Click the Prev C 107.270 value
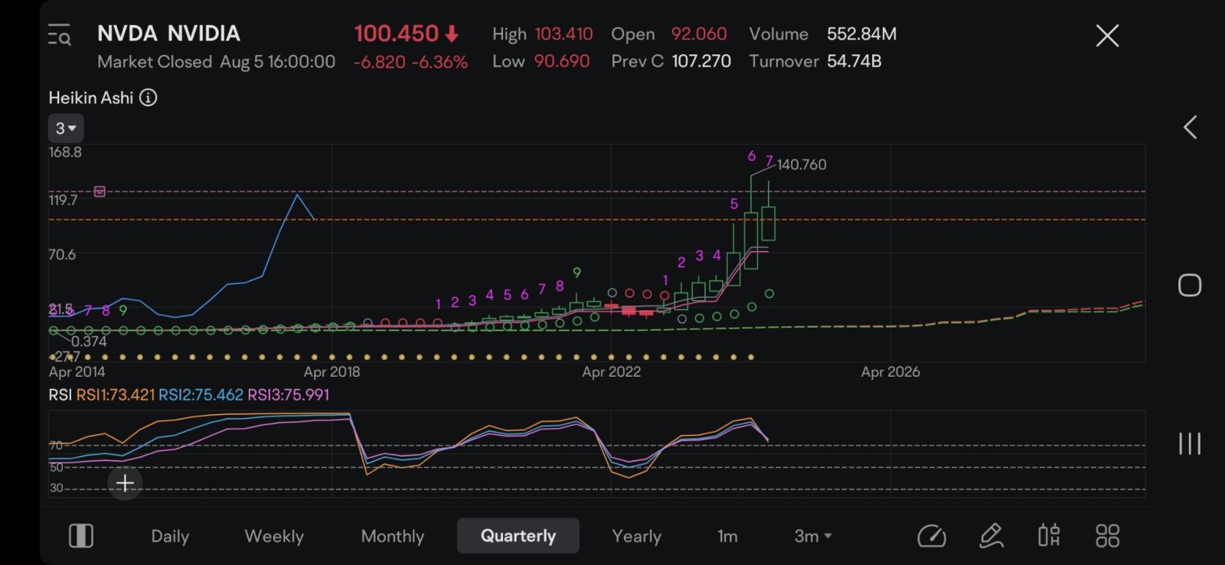Image resolution: width=1225 pixels, height=565 pixels. [x=701, y=61]
